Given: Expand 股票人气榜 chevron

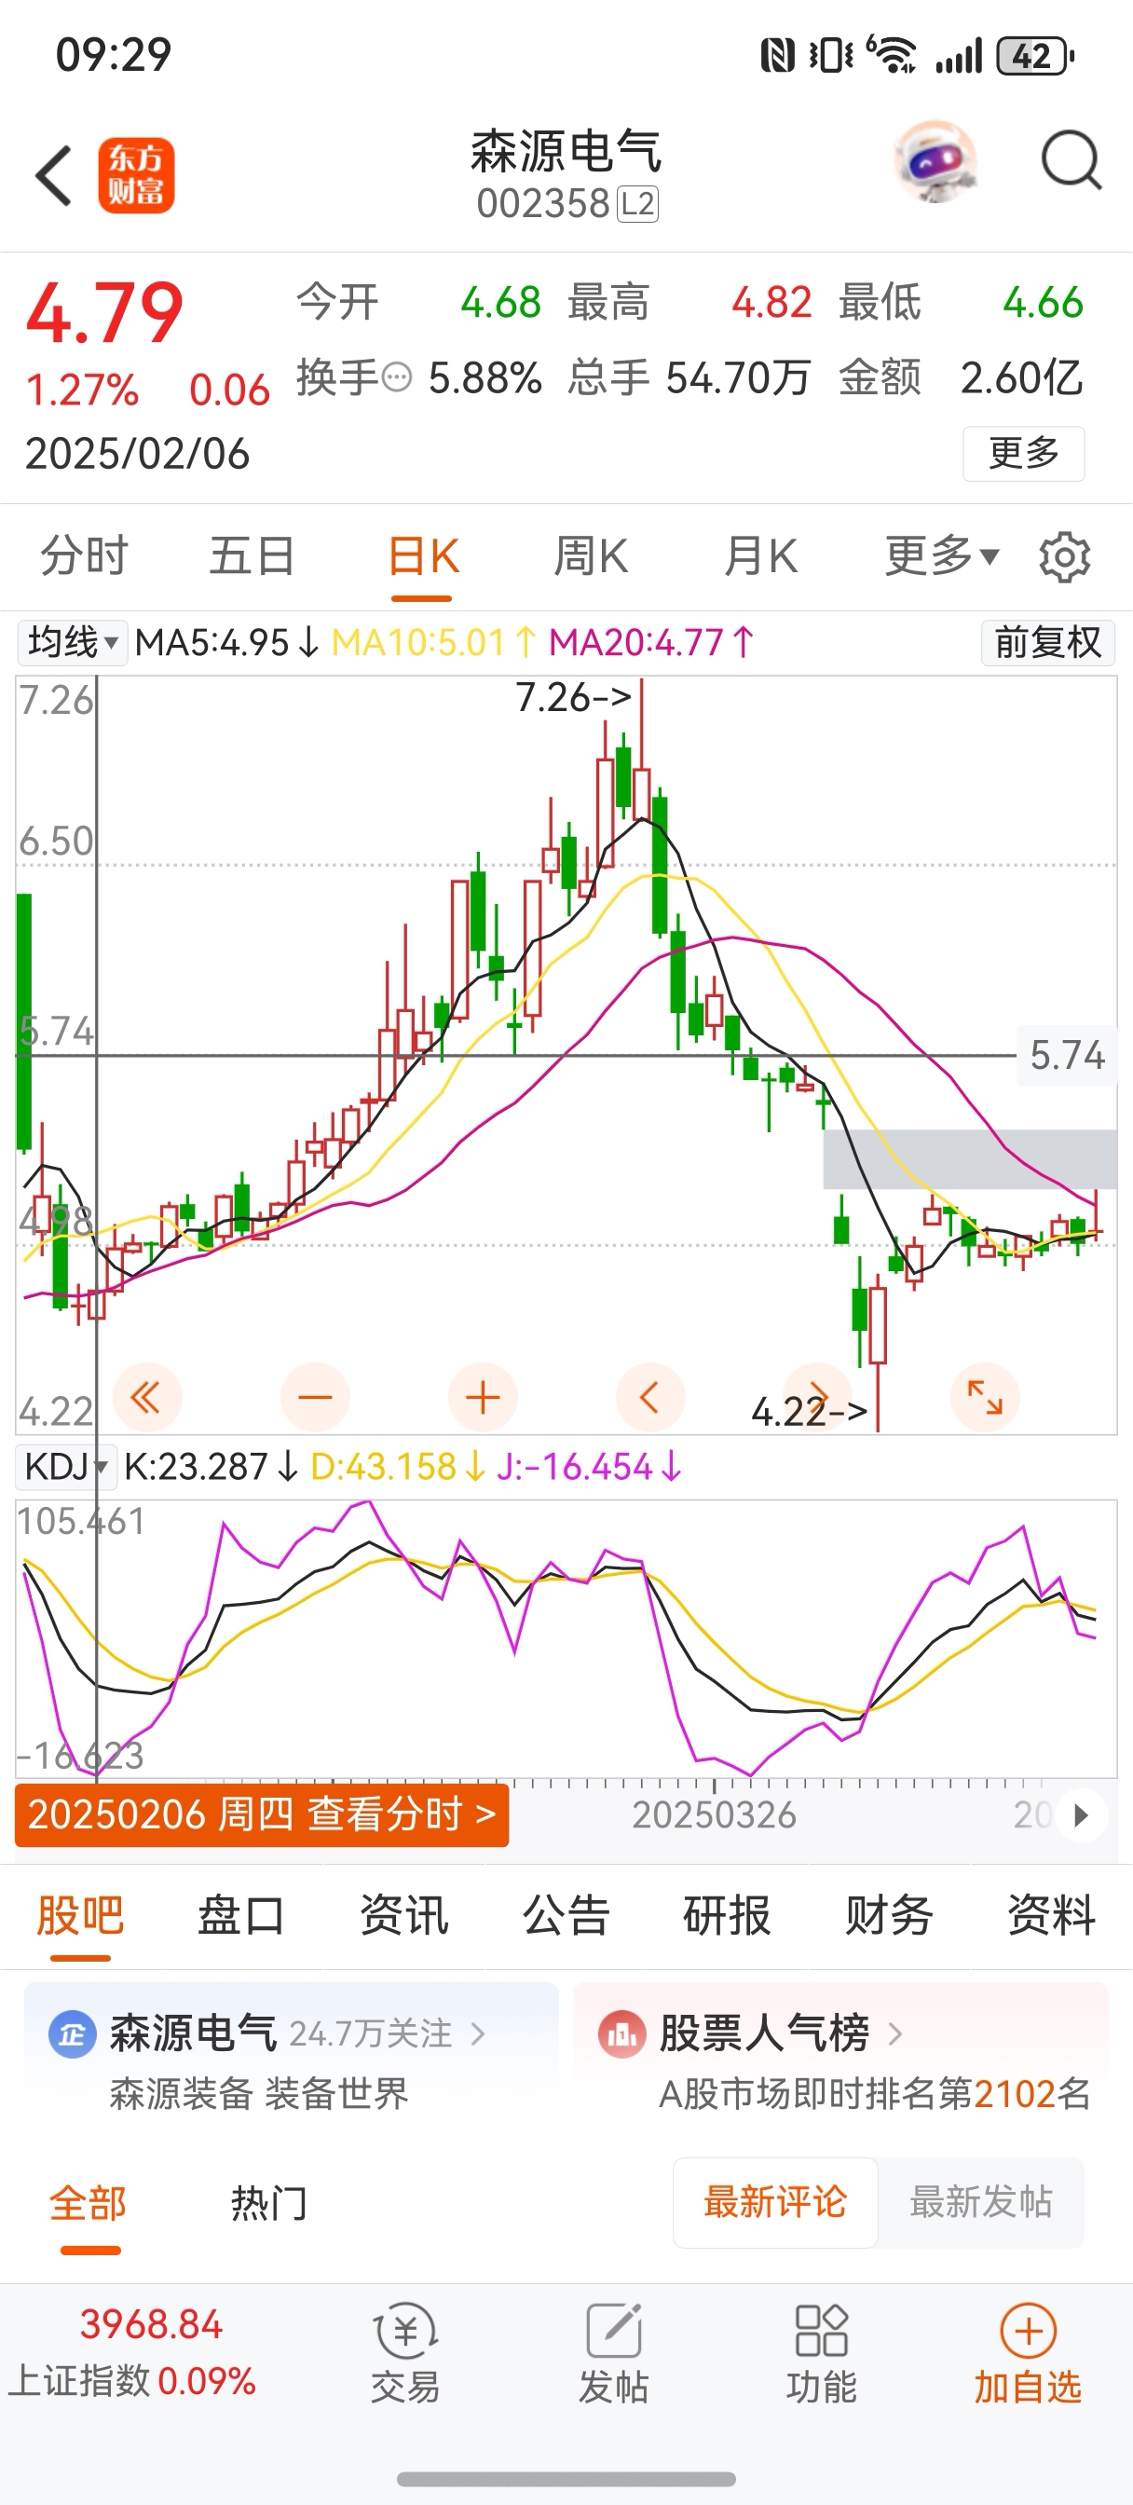Looking at the screenshot, I should (x=895, y=2034).
